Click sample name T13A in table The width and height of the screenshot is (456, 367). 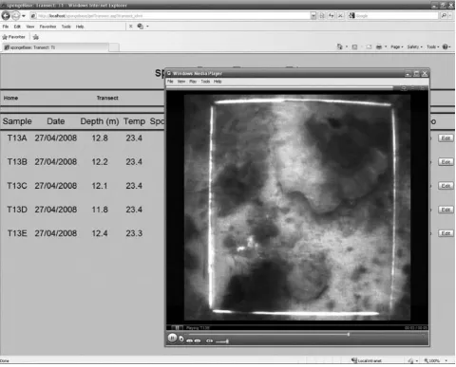[x=17, y=138]
